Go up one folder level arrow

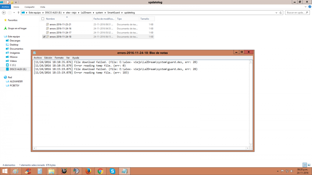click(19, 13)
